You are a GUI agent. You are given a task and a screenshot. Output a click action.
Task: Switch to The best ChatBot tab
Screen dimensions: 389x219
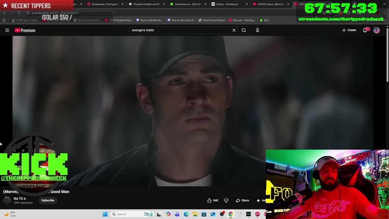pos(146,4)
